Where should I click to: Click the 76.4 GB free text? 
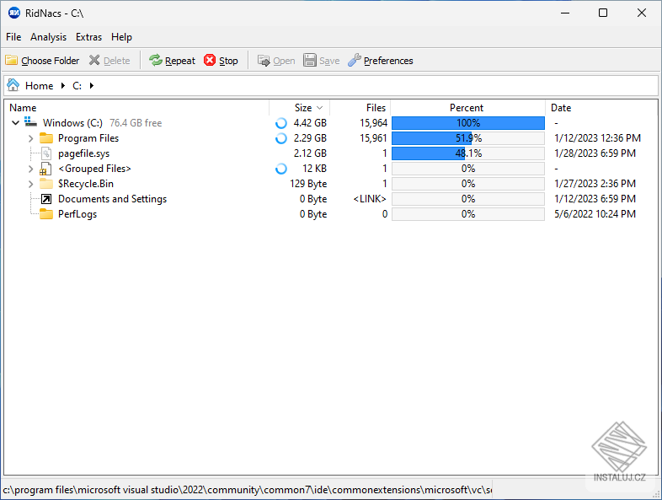click(x=136, y=123)
